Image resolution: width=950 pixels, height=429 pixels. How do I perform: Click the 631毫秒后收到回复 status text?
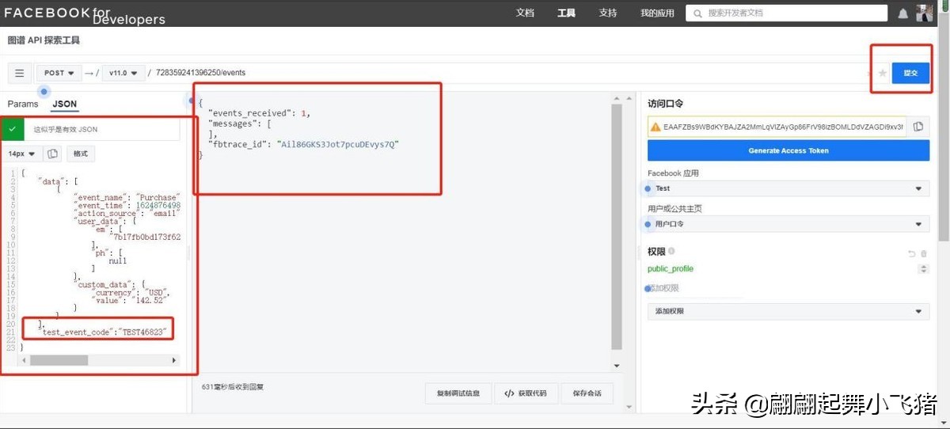[x=233, y=388]
